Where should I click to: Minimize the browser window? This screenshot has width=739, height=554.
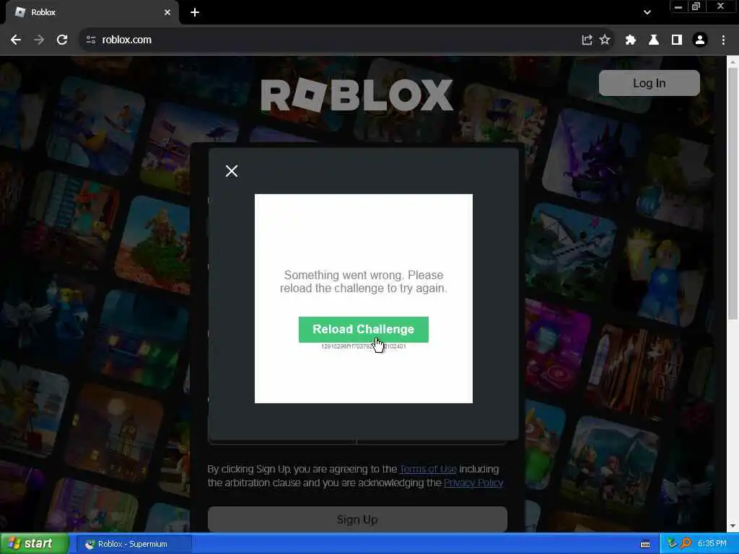coord(678,6)
